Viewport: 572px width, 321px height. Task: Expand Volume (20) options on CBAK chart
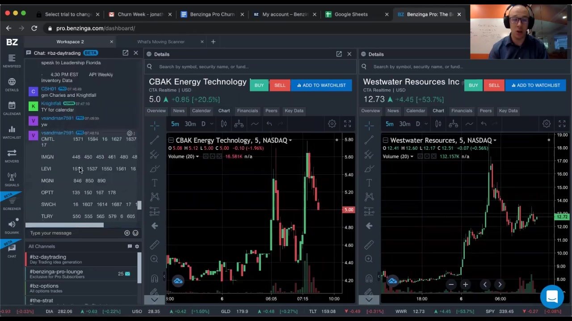(197, 156)
